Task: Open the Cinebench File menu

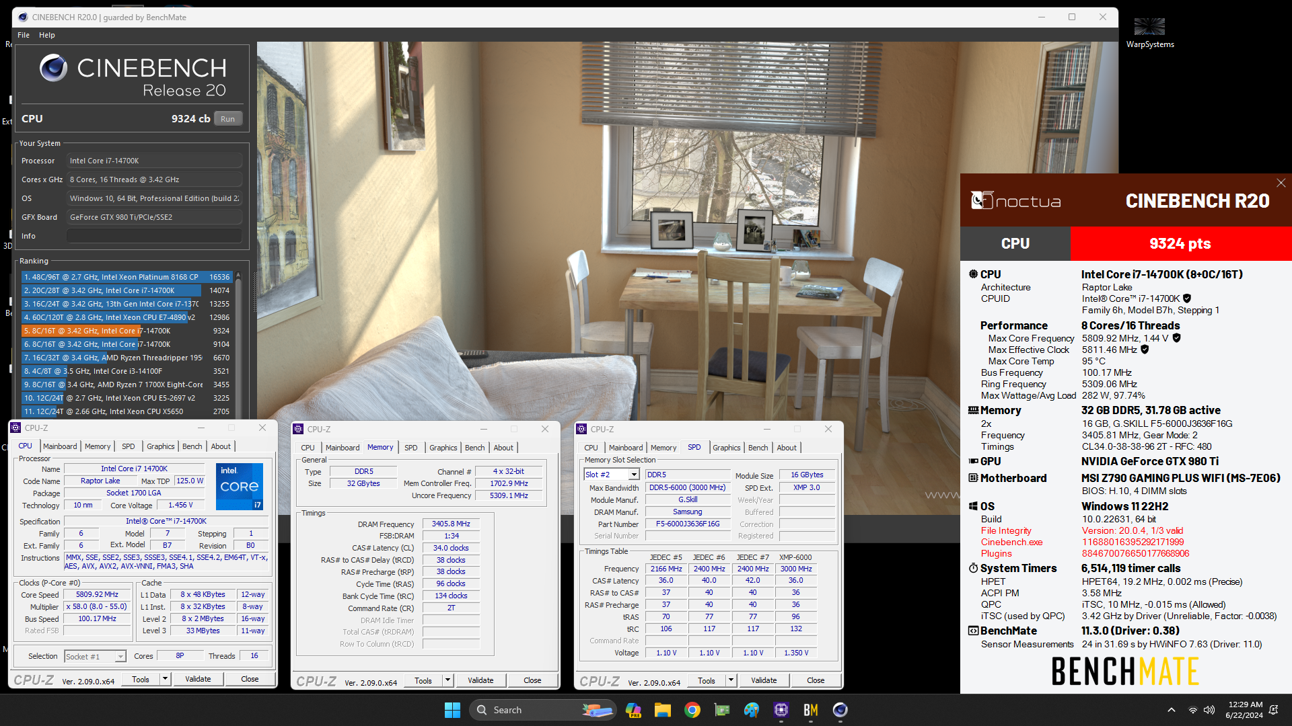Action: click(24, 35)
